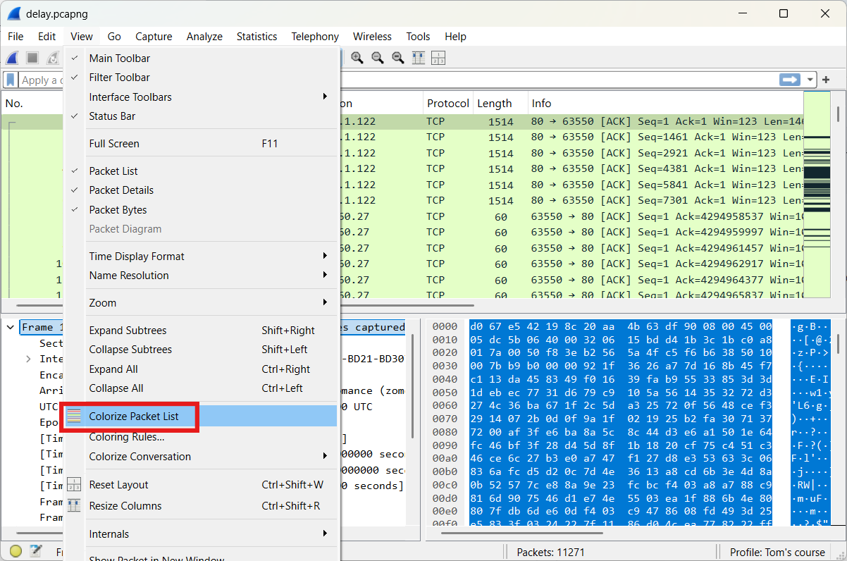This screenshot has width=847, height=561.
Task: Sort by Length column header
Action: (500, 103)
